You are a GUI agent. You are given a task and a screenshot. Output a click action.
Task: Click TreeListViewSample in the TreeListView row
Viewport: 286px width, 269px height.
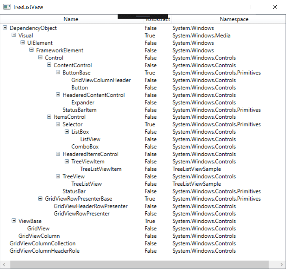[x=197, y=184]
